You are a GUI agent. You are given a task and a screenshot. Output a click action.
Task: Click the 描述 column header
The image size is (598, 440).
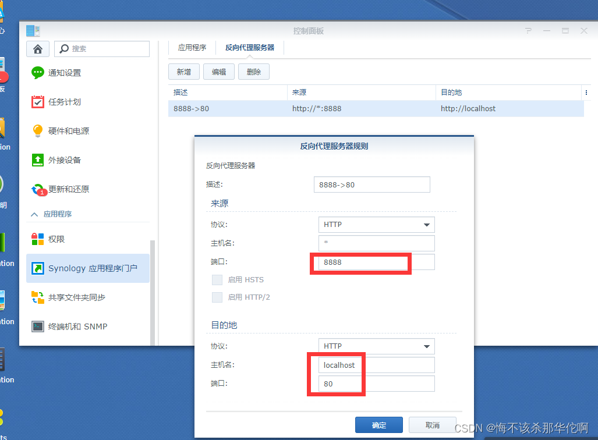[228, 93]
